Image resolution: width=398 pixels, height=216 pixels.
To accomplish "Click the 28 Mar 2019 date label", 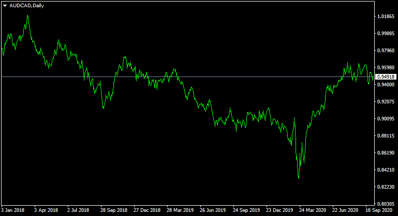I will [180, 210].
